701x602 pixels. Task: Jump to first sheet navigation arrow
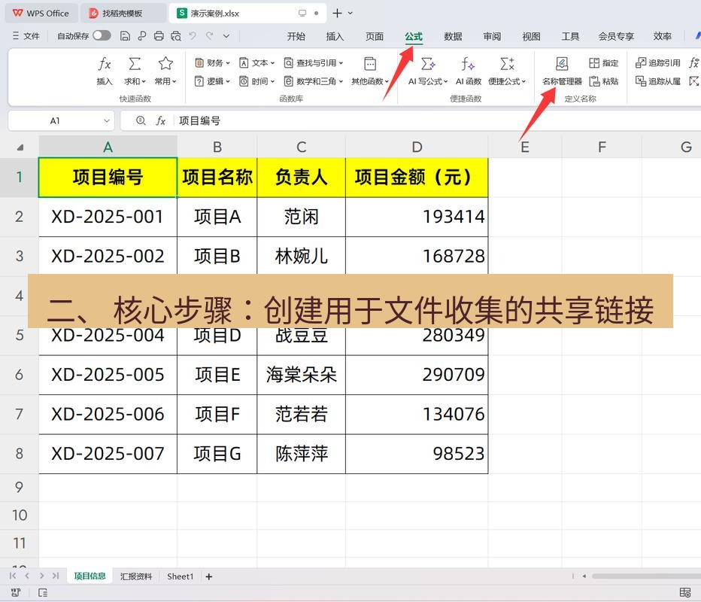(x=13, y=576)
